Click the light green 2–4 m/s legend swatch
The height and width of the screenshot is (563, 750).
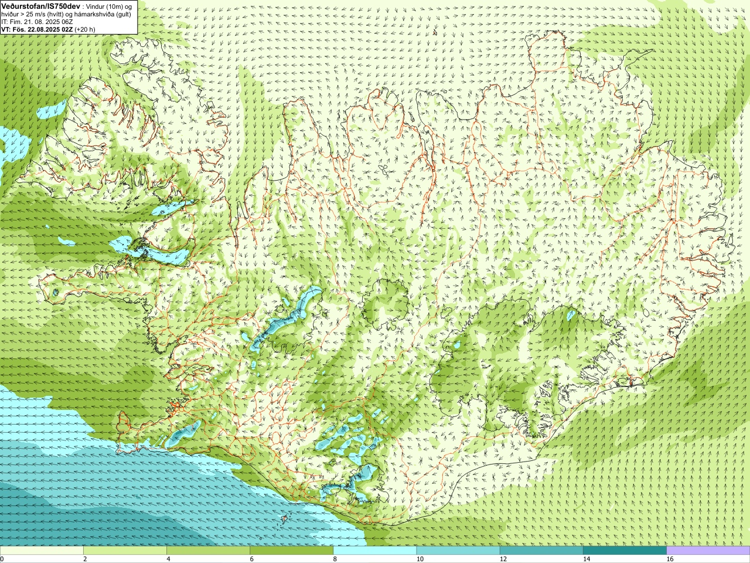coord(125,551)
